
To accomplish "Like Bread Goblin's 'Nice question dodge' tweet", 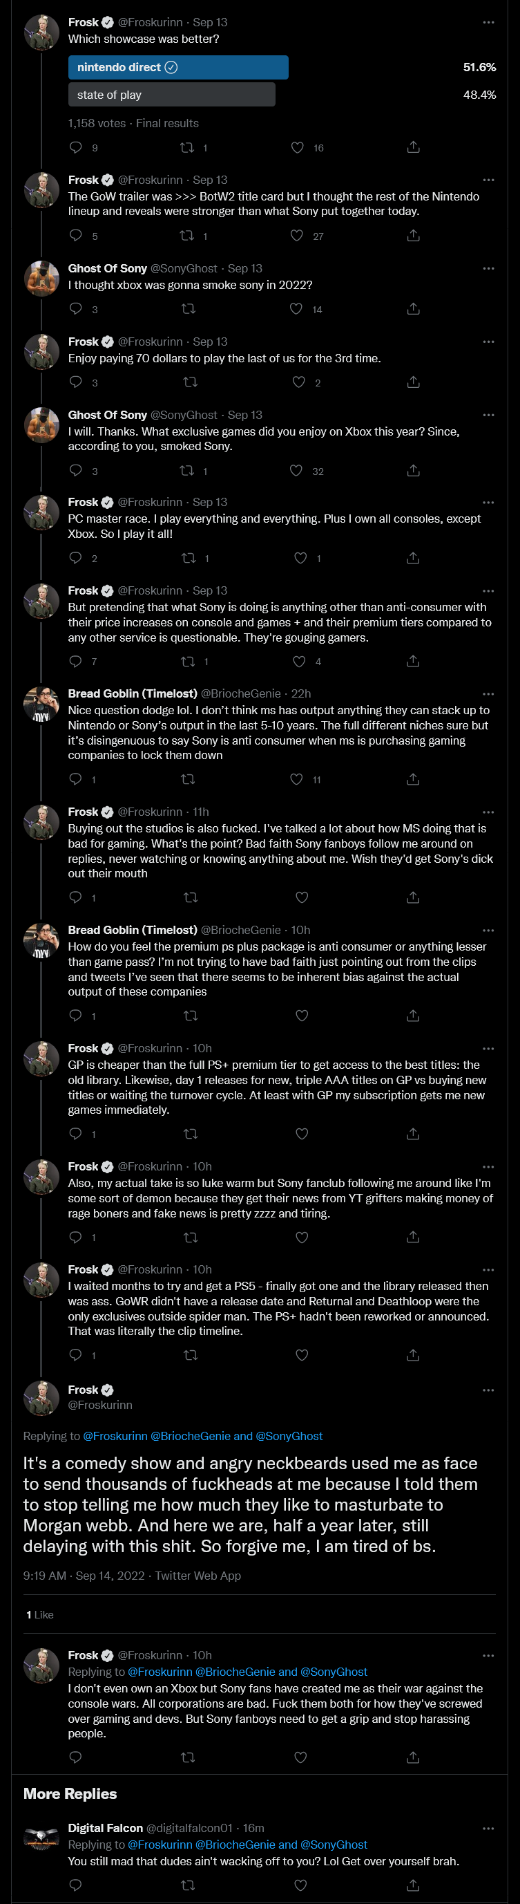I will [296, 779].
